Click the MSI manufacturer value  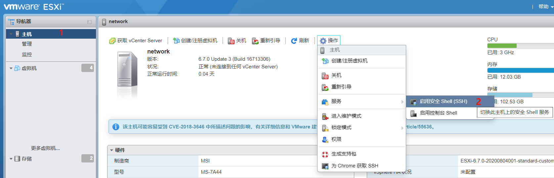tap(205, 161)
